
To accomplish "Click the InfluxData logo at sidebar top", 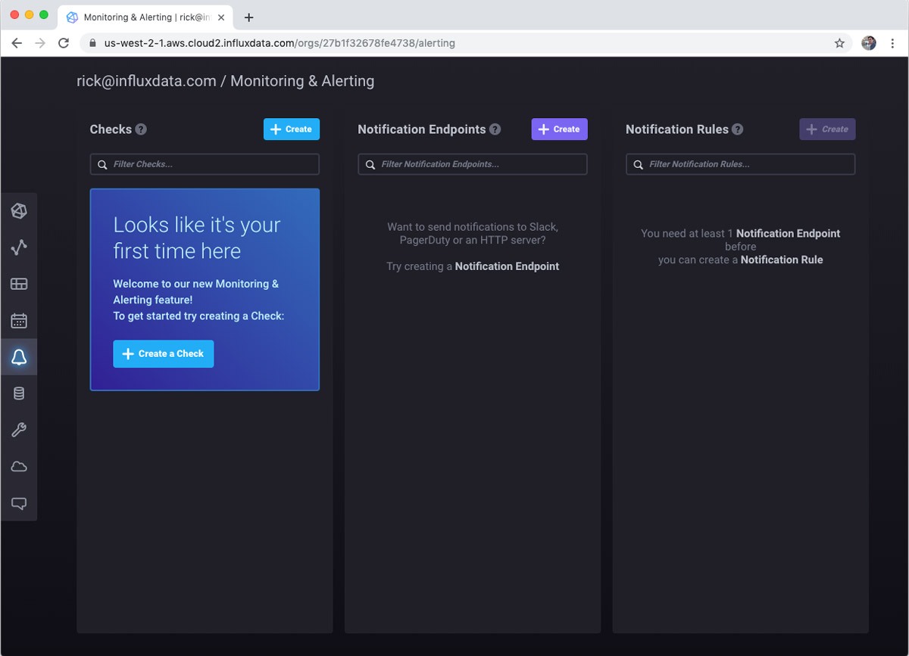I will click(x=19, y=211).
